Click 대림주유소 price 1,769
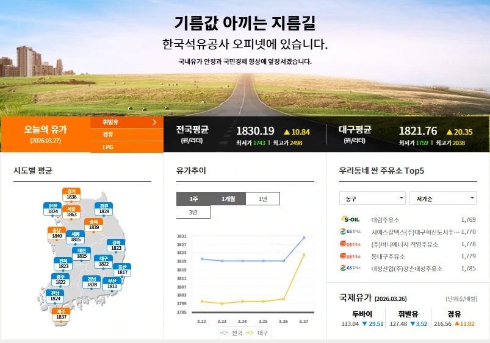490x343 pixels. coord(469,220)
